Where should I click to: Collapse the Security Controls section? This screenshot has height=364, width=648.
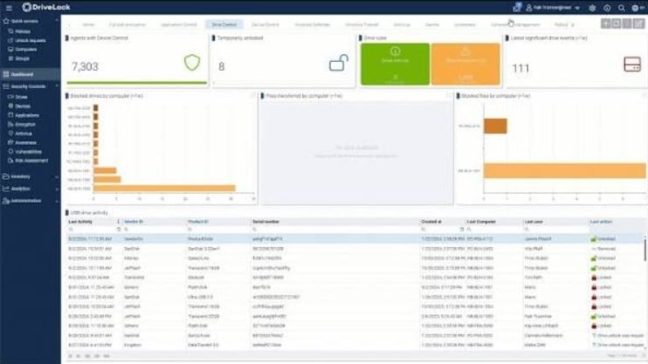pos(57,86)
